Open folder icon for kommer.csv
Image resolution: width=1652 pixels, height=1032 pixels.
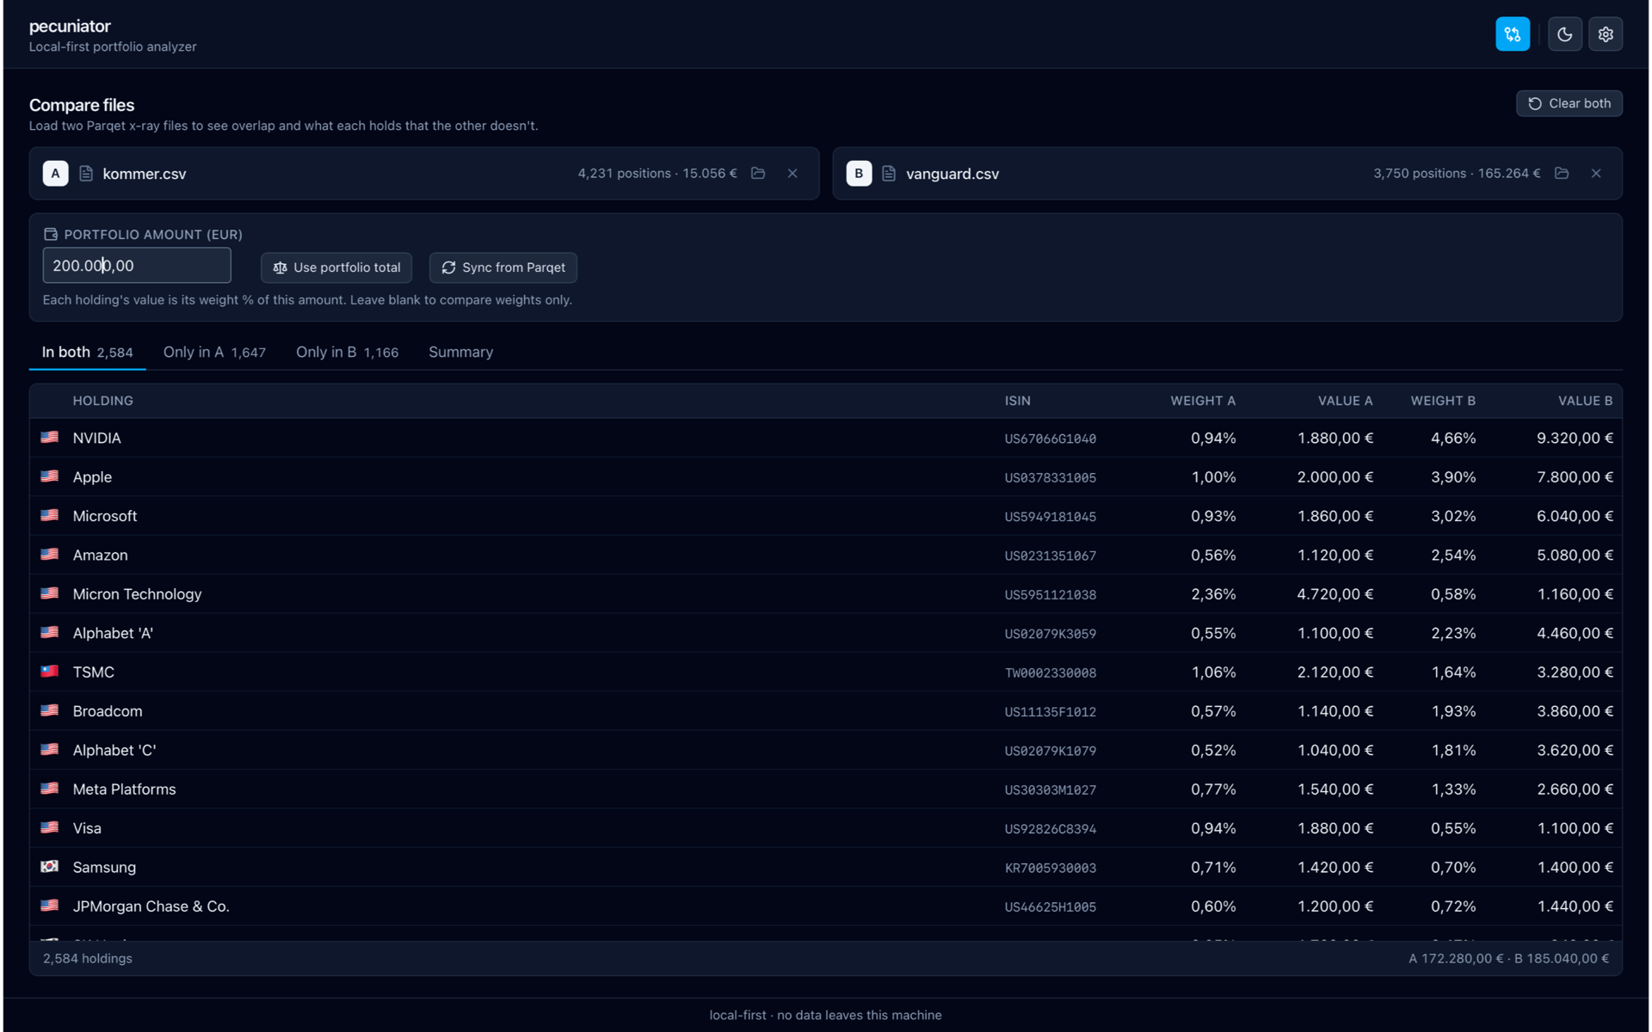coord(758,173)
